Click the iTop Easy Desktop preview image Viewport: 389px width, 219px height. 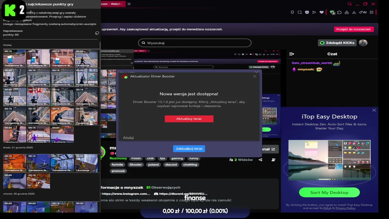coord(329,160)
